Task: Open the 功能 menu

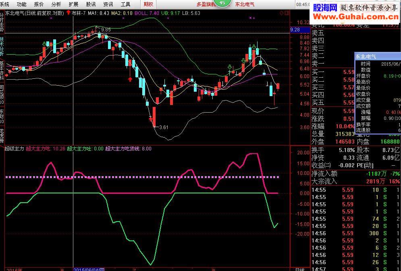Action: (x=21, y=4)
